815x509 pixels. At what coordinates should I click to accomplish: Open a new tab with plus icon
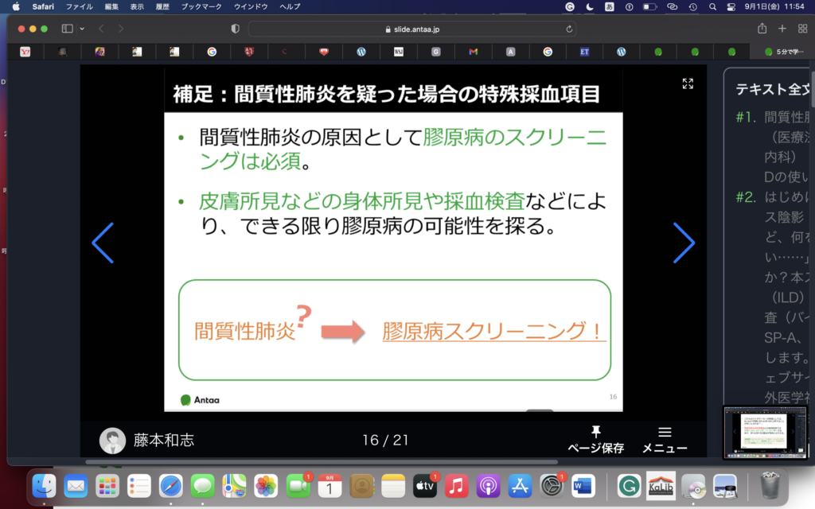pos(782,29)
